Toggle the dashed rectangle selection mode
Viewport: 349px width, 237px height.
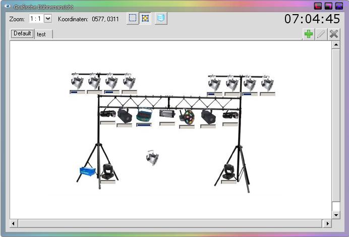click(133, 18)
